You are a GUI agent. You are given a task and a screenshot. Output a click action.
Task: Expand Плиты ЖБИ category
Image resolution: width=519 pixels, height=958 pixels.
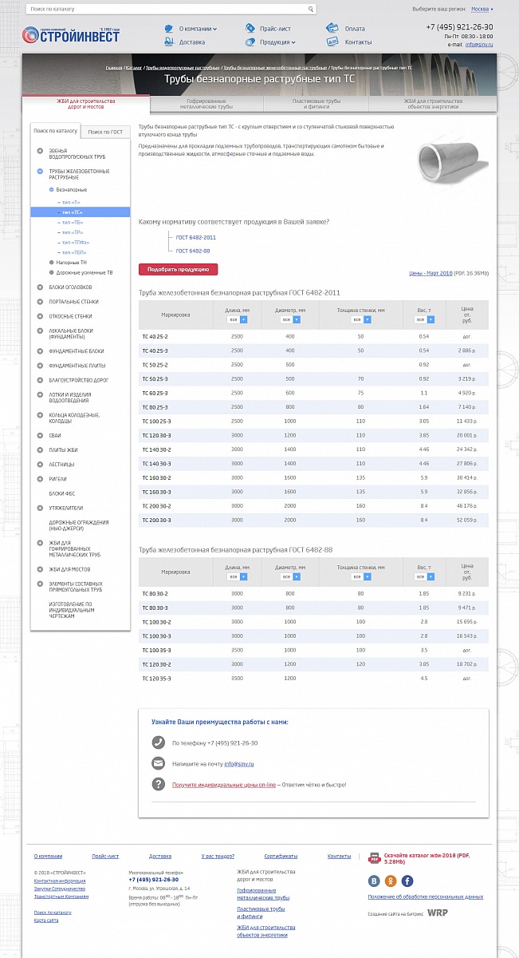40,449
